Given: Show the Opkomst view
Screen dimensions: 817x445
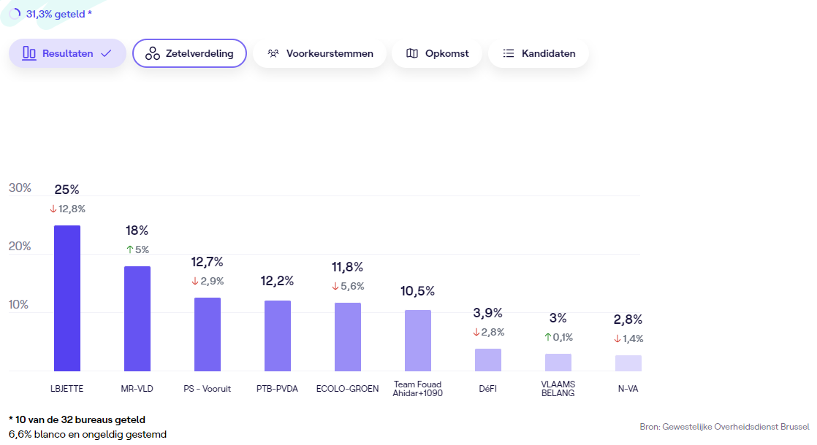Looking at the screenshot, I should pos(437,53).
